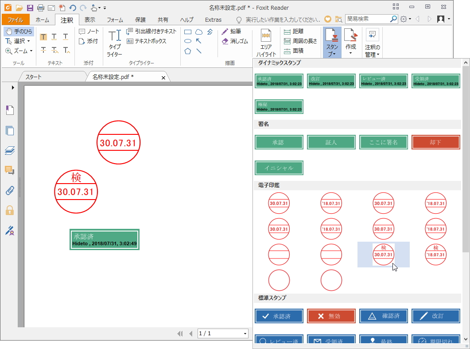The width and height of the screenshot is (470, 349).
Task: Pick the squiggly underline text tool
Action: (54, 37)
